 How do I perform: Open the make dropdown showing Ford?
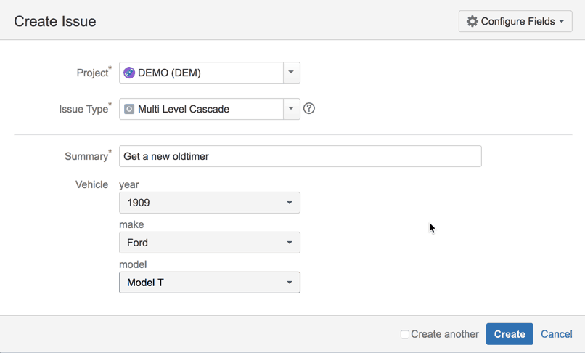point(209,243)
